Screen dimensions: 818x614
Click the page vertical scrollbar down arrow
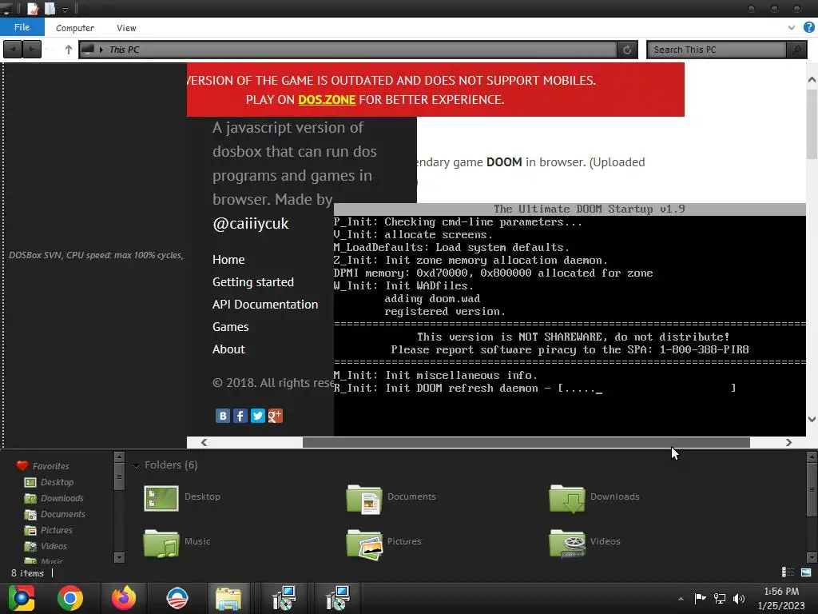(812, 419)
